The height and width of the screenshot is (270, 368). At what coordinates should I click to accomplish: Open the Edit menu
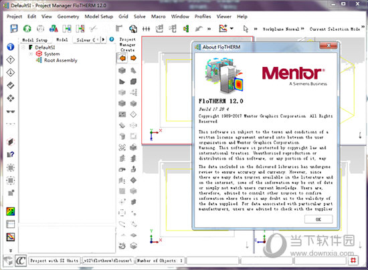(x=31, y=17)
